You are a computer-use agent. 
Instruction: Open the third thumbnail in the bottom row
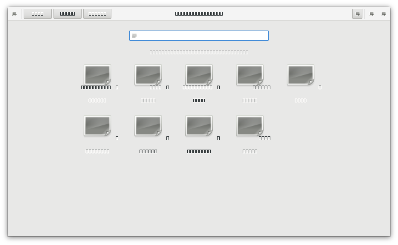coord(199,126)
